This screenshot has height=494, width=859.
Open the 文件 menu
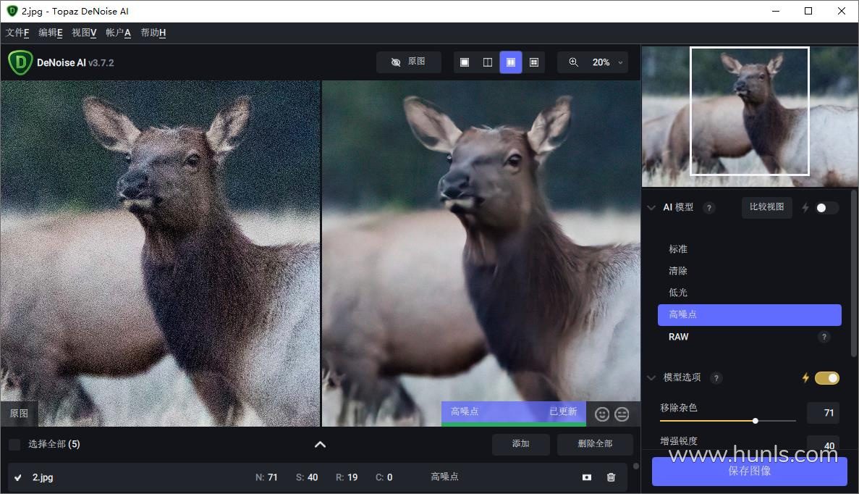tap(17, 33)
